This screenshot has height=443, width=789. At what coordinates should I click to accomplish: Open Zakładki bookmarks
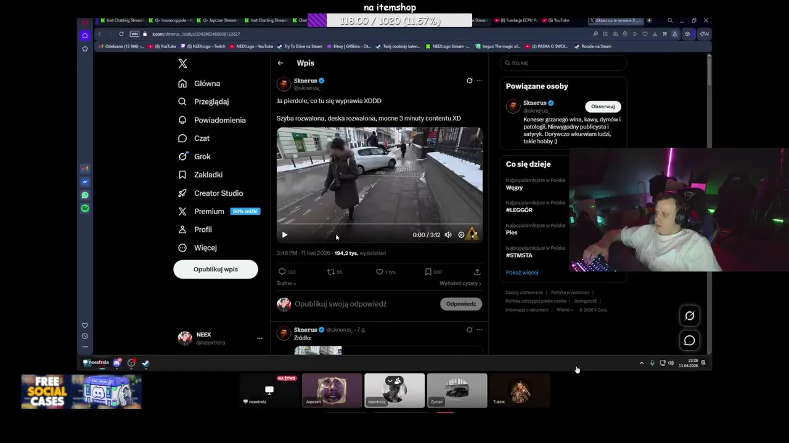(x=200, y=175)
